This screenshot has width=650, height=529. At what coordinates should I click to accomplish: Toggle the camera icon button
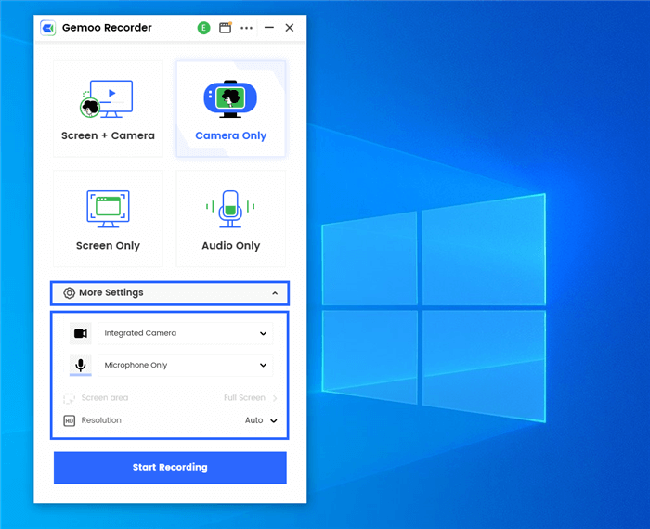point(81,333)
